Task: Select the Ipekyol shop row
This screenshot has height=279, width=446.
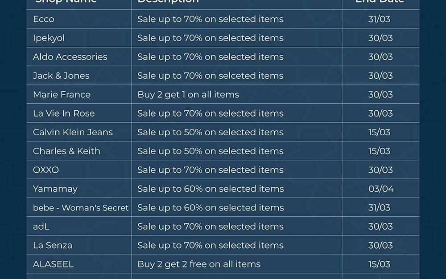Action: pos(49,38)
